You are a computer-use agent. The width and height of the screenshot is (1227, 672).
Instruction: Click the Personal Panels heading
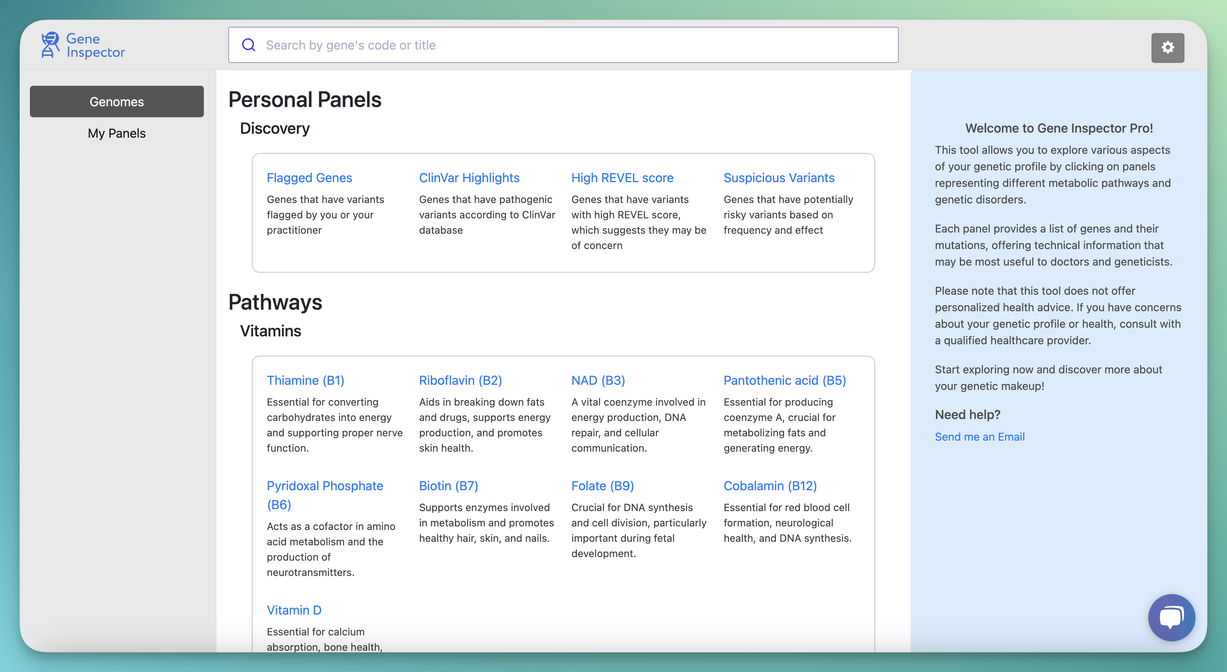[x=305, y=100]
